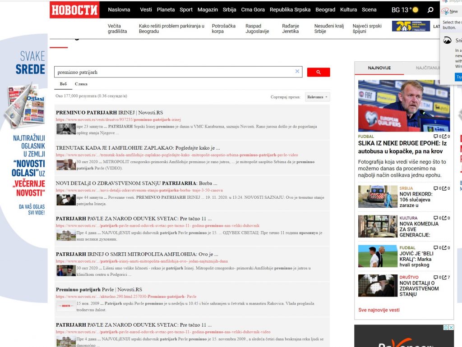
Task: Click comment icon on NOVI REKORD item
Action: coord(435,188)
